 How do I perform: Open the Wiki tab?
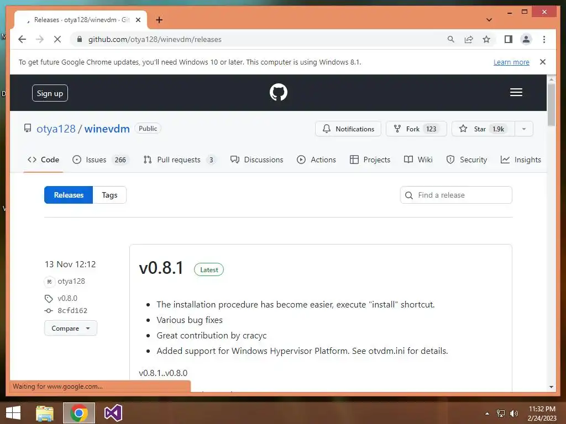[x=418, y=160]
